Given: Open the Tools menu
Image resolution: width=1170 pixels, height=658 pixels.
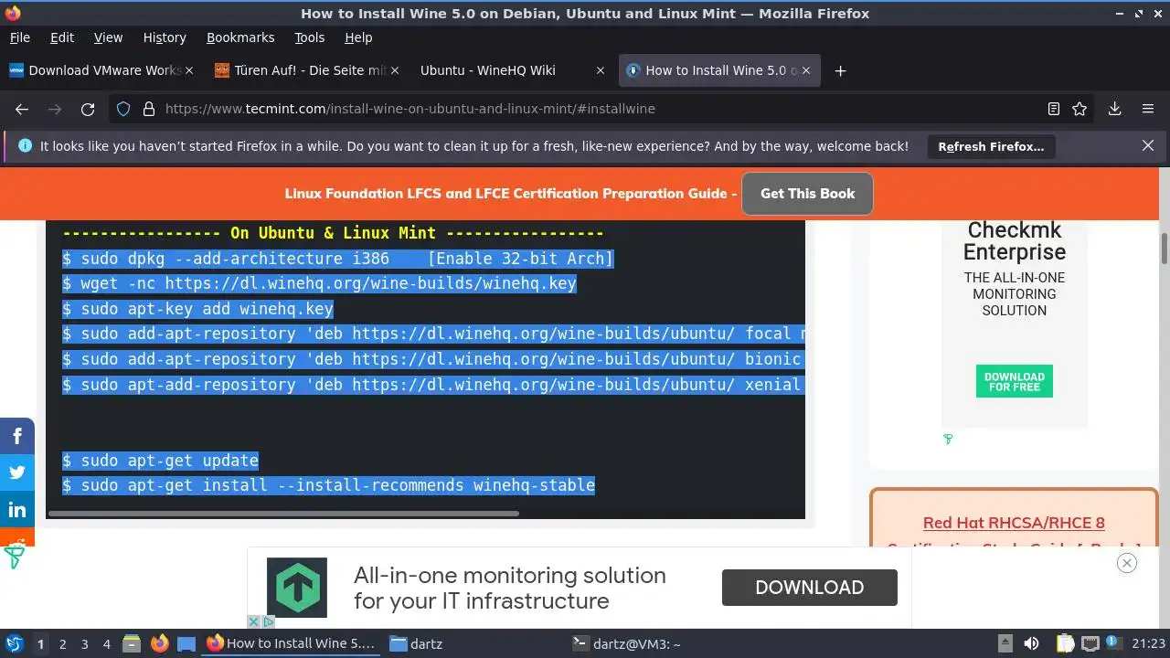Looking at the screenshot, I should 310,37.
